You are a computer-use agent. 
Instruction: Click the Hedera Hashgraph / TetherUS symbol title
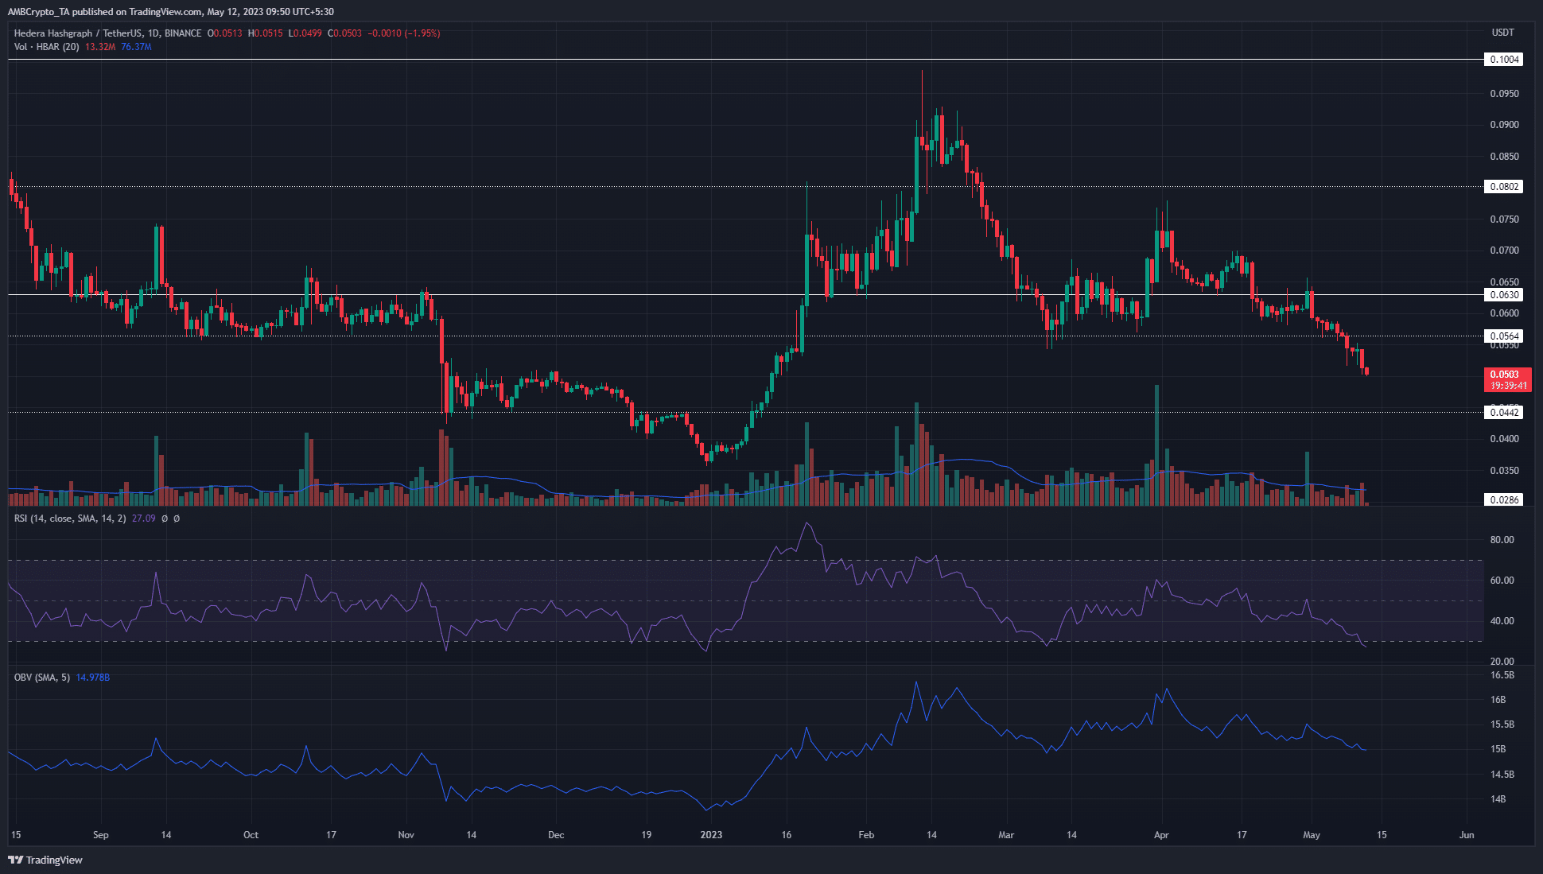click(x=77, y=33)
